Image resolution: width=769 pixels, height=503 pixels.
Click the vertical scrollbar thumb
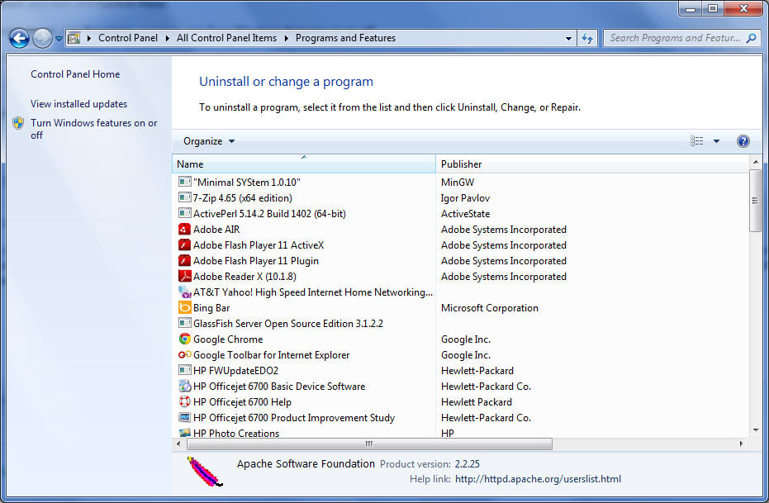[x=755, y=201]
